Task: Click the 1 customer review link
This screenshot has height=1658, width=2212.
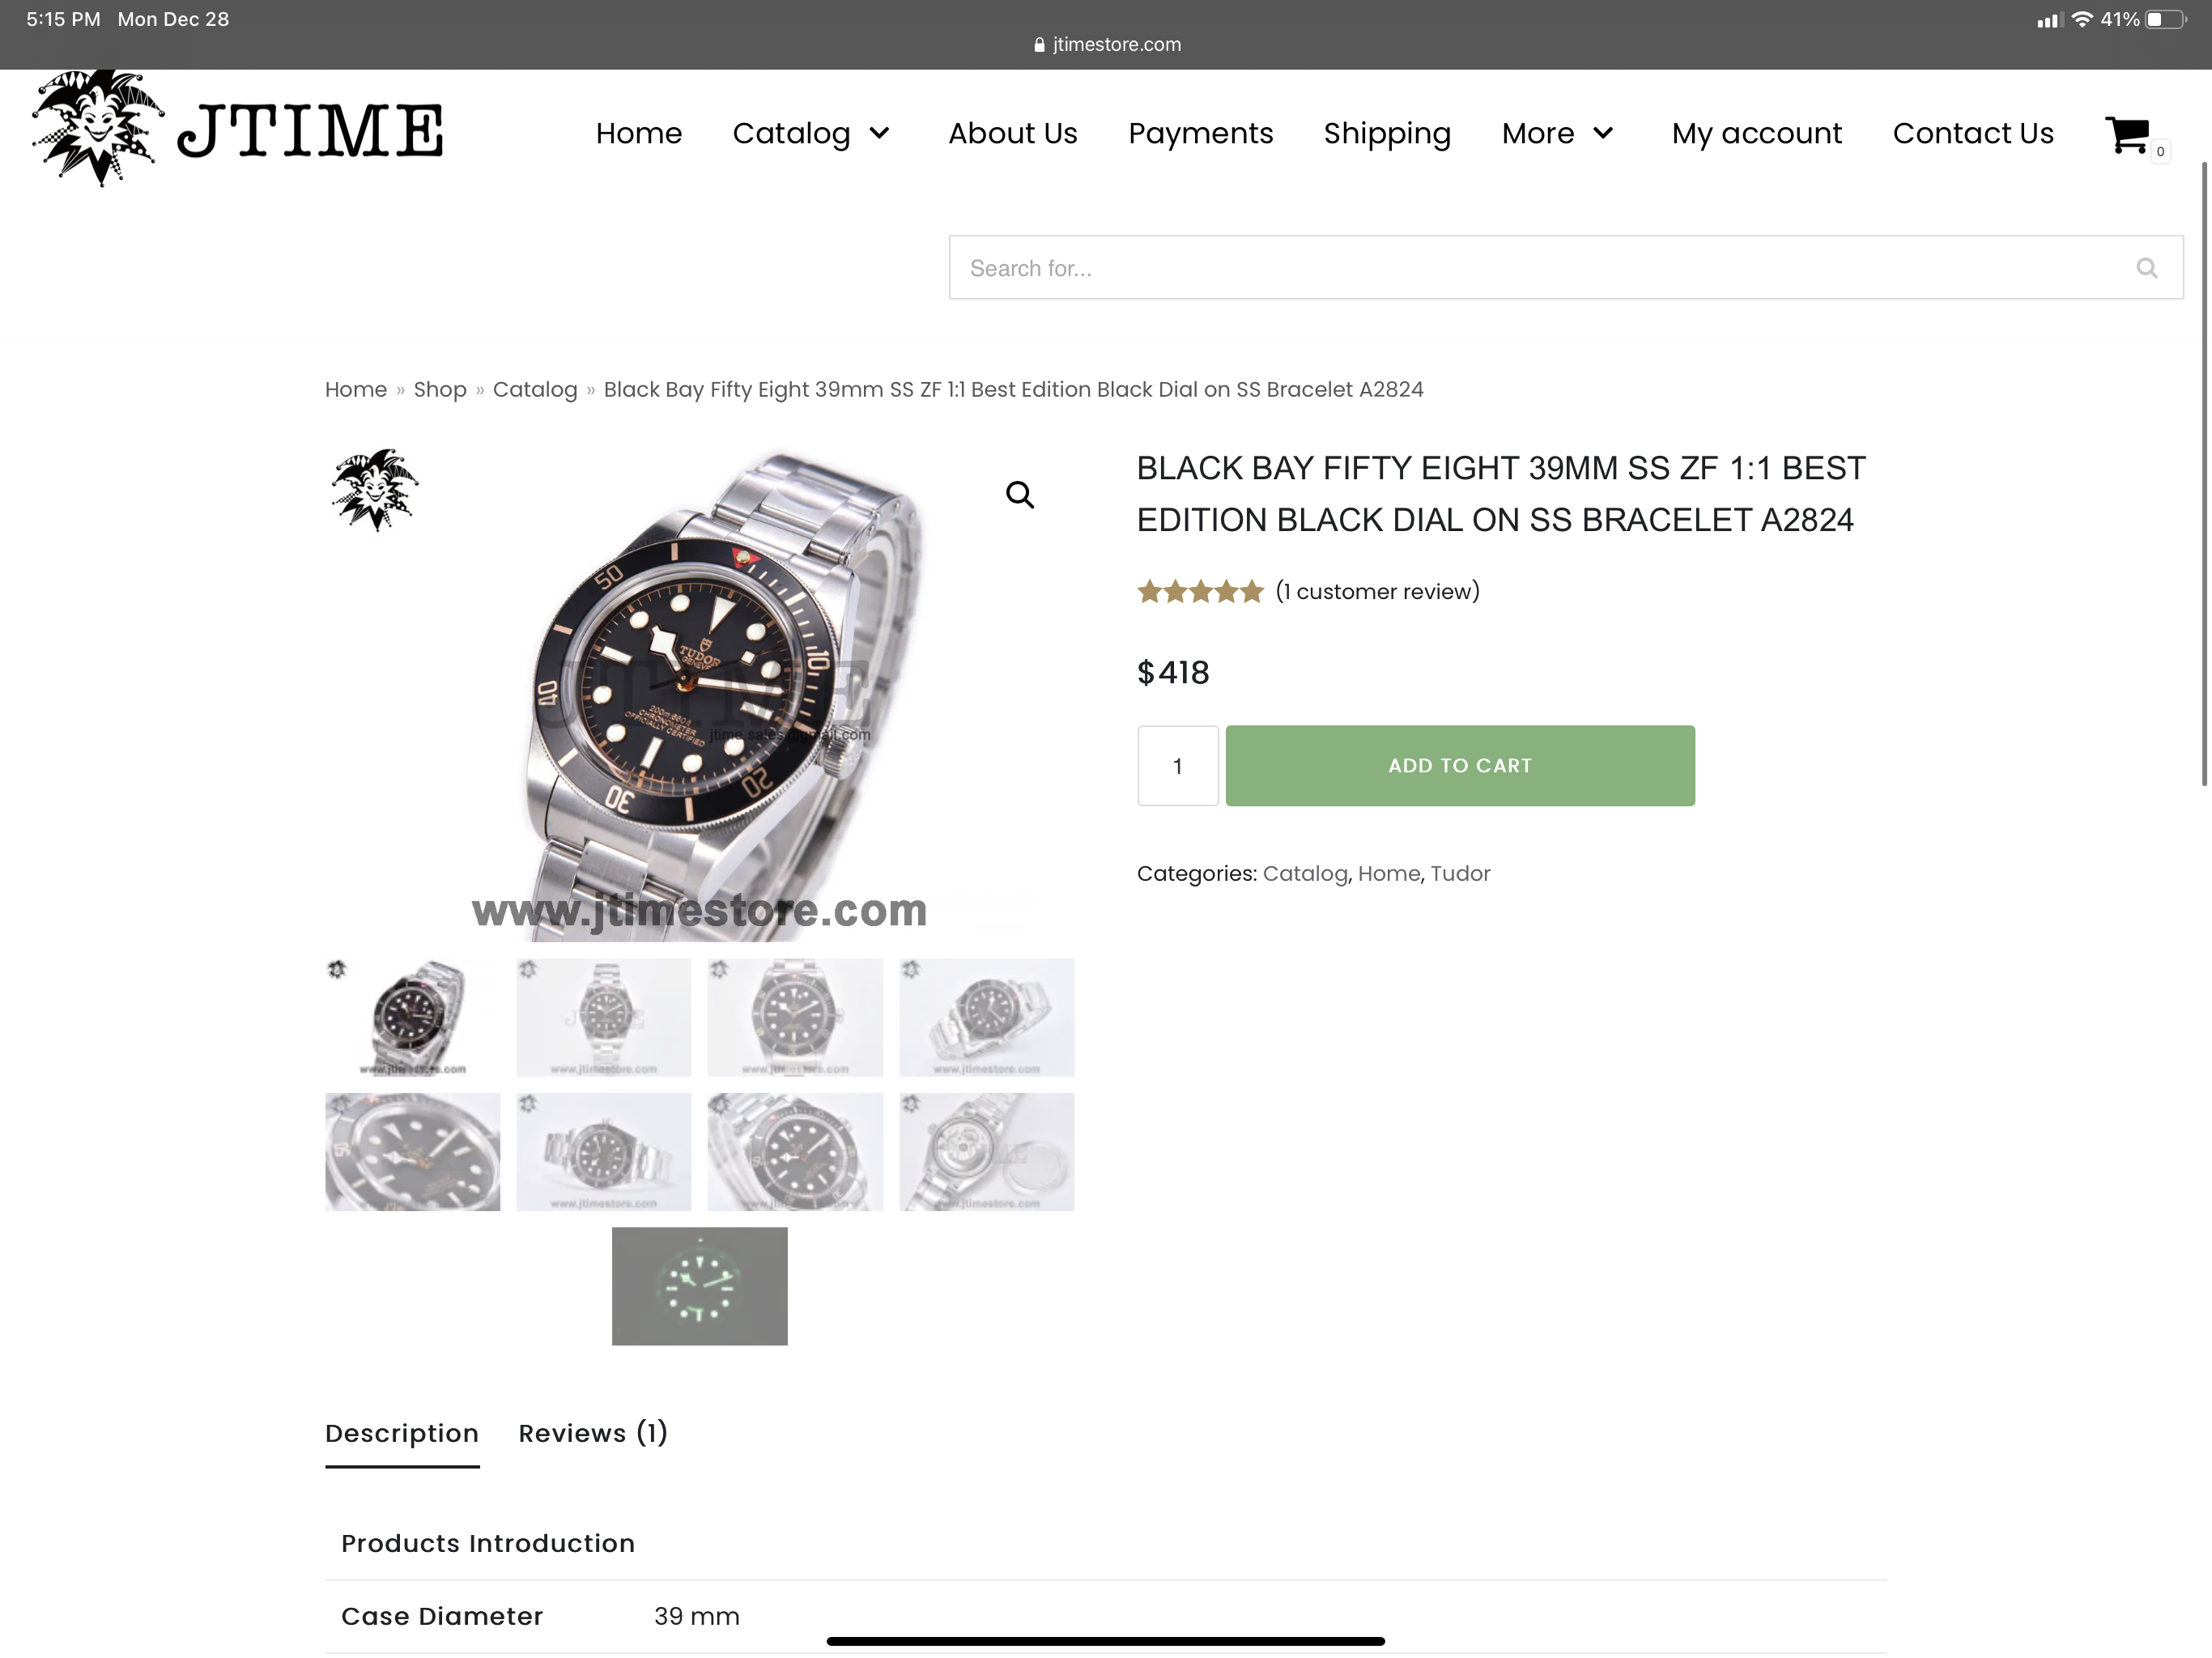Action: pos(1377,592)
